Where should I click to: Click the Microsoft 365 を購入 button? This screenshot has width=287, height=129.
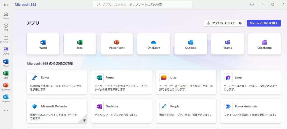tap(264, 23)
